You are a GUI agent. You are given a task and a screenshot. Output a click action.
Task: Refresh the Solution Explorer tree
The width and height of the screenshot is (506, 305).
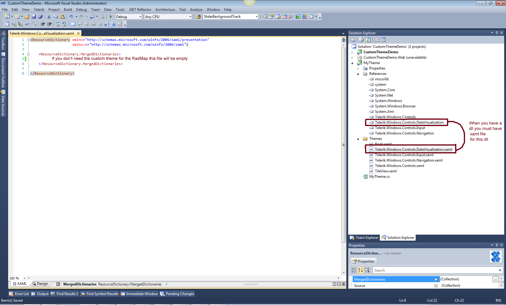[368, 40]
